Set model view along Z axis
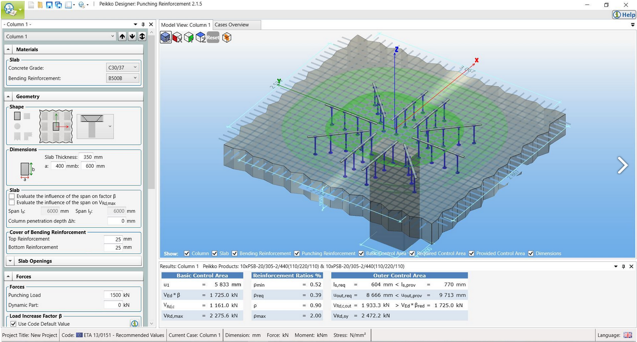This screenshot has width=637, height=342. 201,37
